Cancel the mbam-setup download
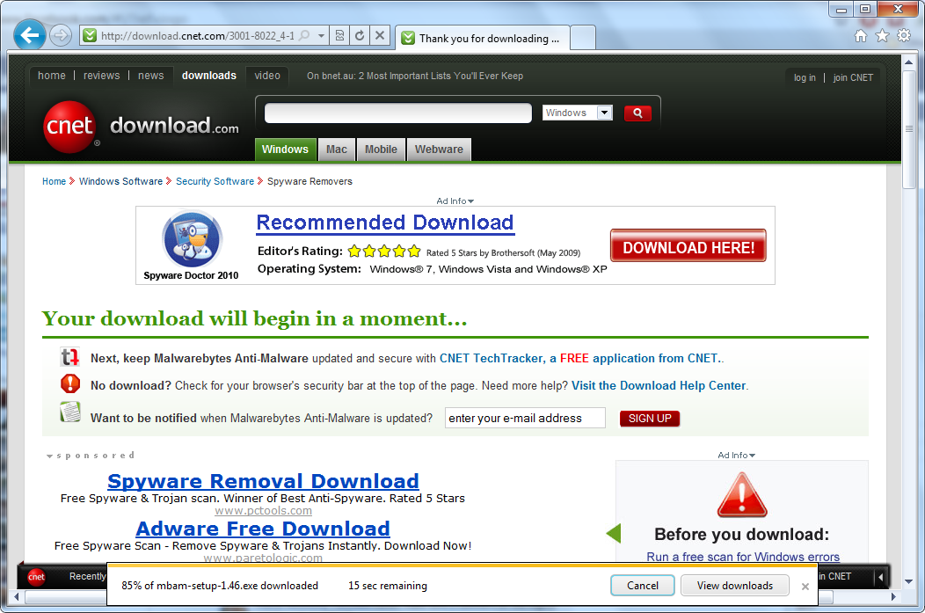 (643, 585)
